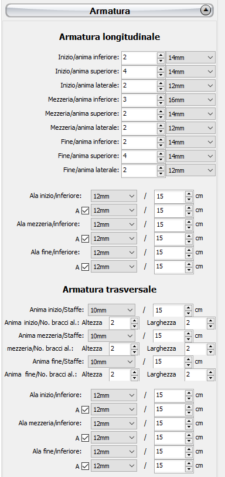Toggle A checkbox under longitudinal Ala fine/inferiore
The image size is (225, 477).
click(86, 267)
